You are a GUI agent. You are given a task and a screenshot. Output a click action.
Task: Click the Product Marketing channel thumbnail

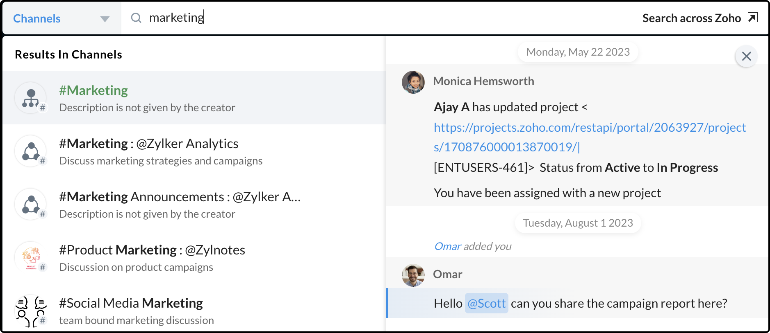[31, 258]
